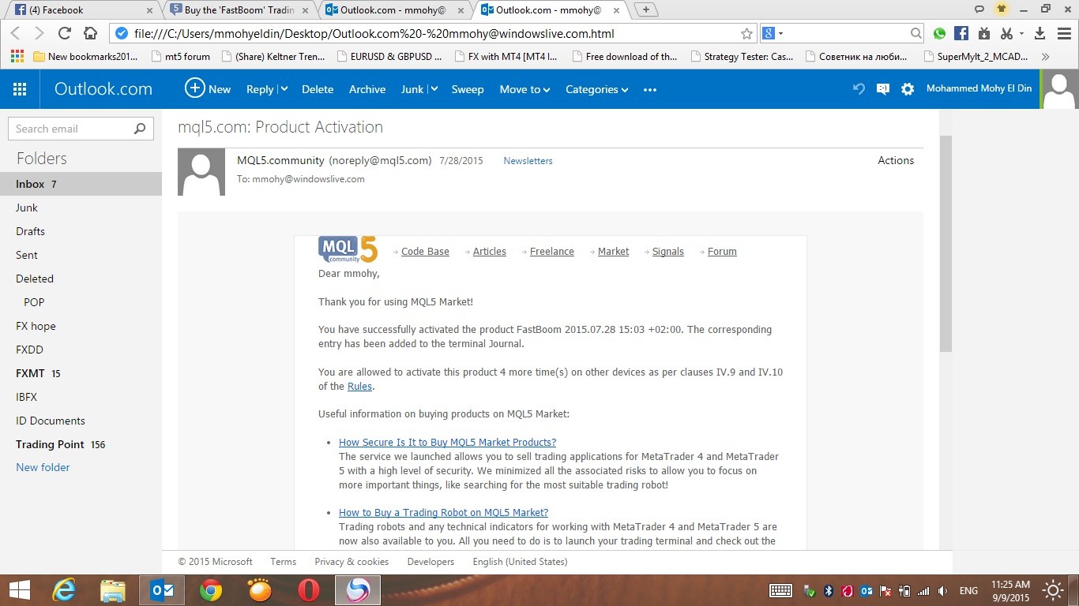Click Sweep in the Outlook toolbar
Viewport: 1079px width, 606px height.
click(x=468, y=89)
